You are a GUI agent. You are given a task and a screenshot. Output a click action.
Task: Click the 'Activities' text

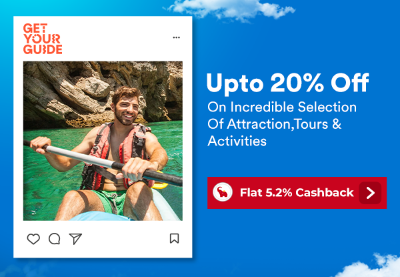pos(237,141)
